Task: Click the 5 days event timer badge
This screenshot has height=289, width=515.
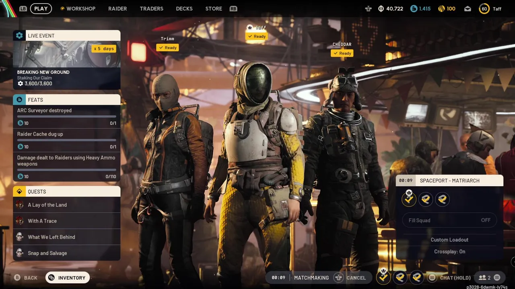Action: (104, 49)
